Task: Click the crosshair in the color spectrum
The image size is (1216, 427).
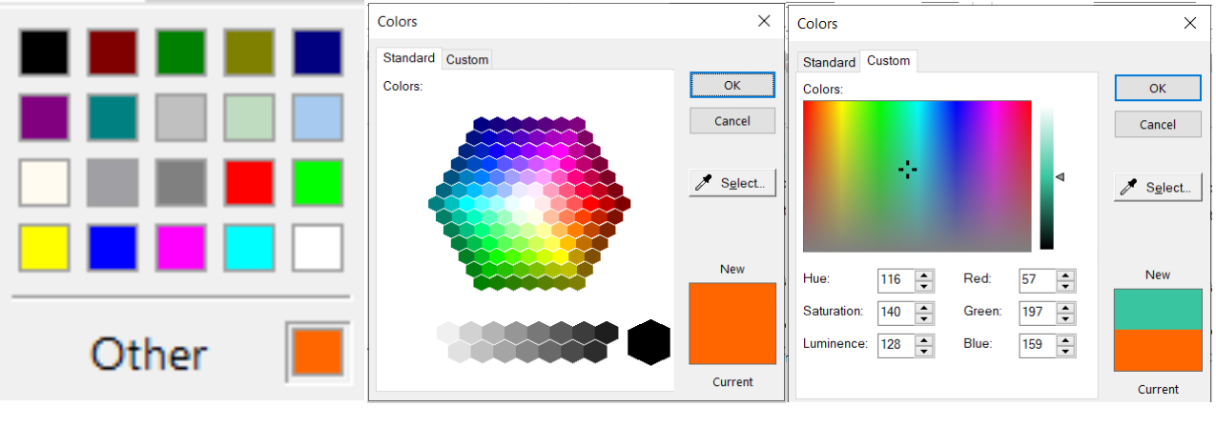Action: [907, 170]
